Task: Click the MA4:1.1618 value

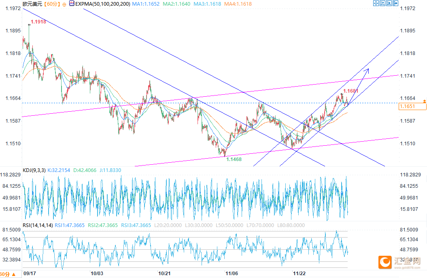Action: (238, 4)
